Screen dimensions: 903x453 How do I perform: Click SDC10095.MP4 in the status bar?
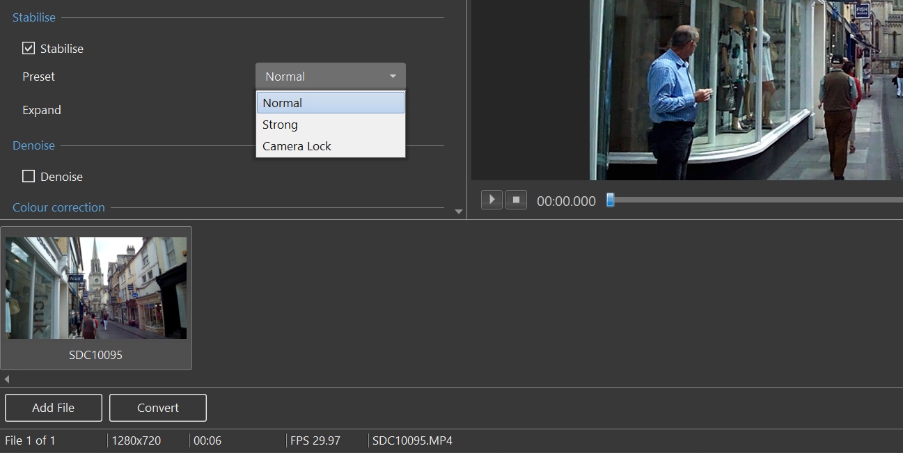[412, 440]
